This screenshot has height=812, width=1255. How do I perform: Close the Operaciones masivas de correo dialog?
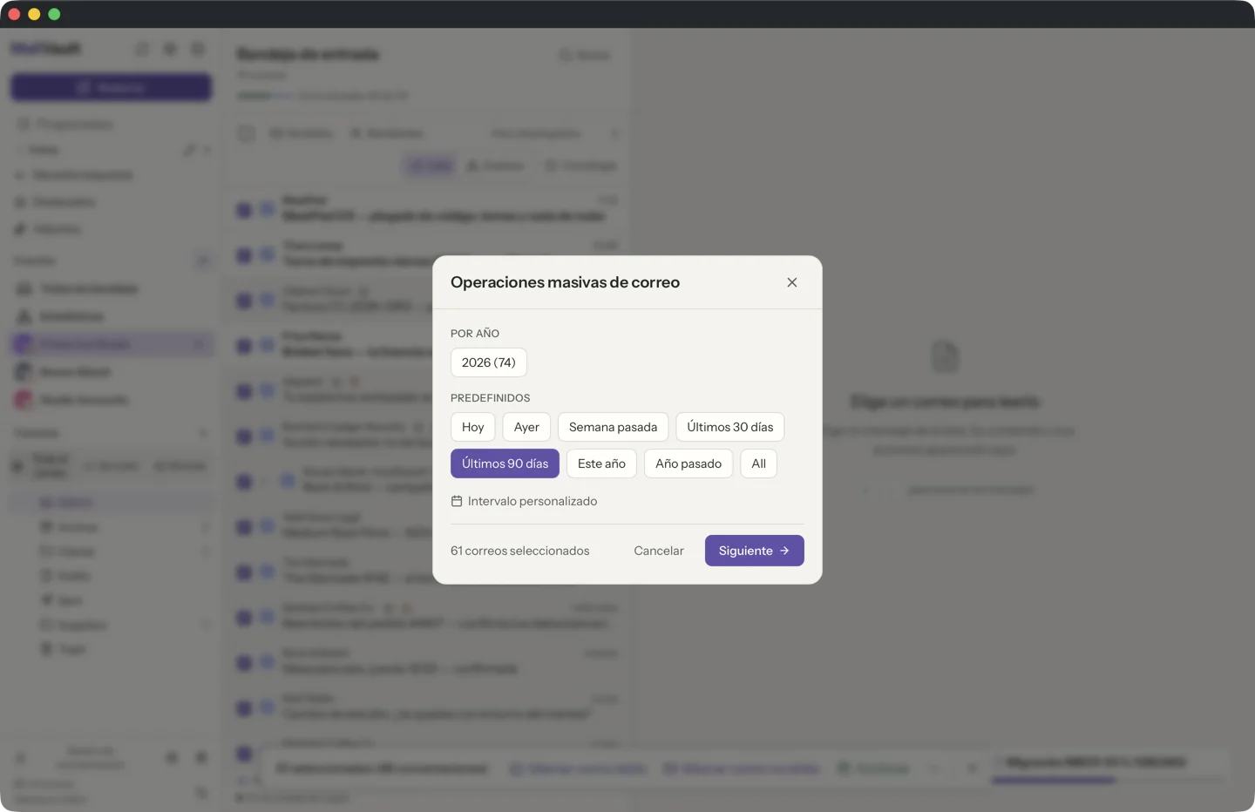(x=791, y=282)
